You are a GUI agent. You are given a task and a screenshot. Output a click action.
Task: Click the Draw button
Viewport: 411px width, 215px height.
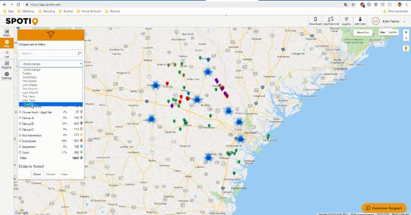click(x=37, y=174)
